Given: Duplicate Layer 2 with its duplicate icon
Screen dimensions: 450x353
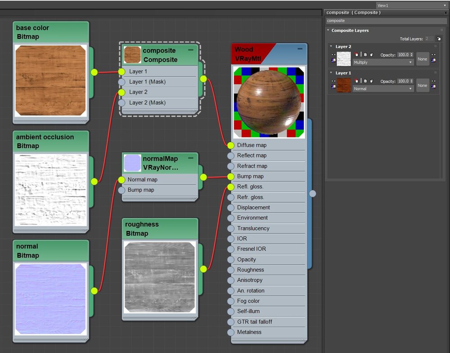Looking at the screenshot, I should (x=371, y=55).
